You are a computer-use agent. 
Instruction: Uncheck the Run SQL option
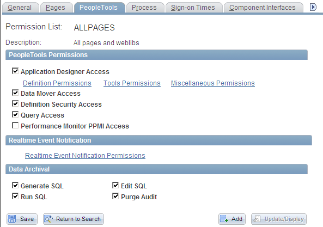15,197
